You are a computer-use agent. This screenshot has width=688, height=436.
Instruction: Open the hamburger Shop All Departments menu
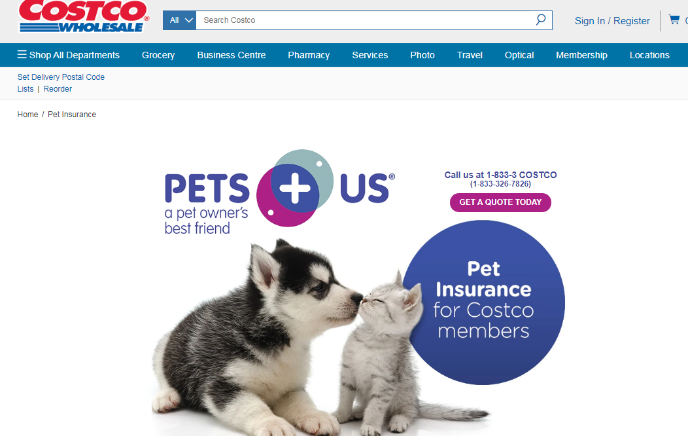coord(69,55)
